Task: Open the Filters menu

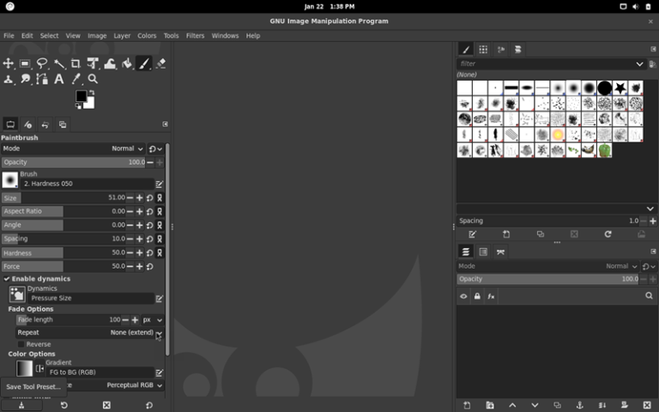Action: [x=195, y=36]
